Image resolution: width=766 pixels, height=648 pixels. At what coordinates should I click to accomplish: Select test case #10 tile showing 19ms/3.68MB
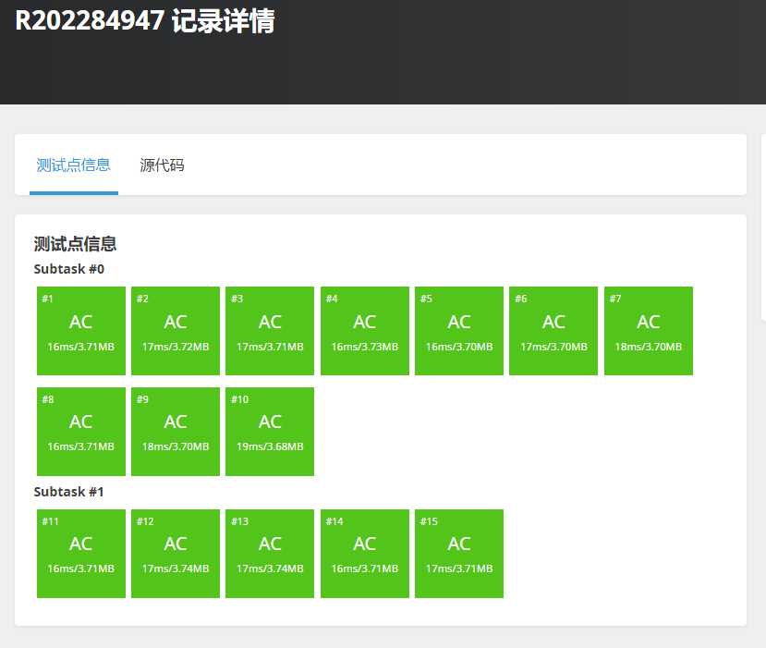(270, 432)
